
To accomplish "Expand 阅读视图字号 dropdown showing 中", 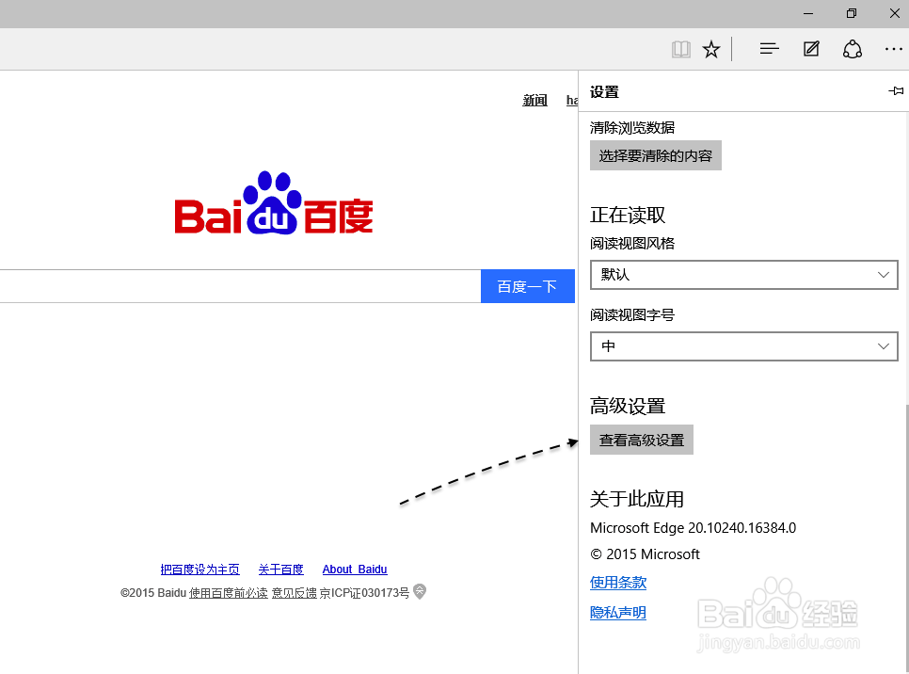I will point(744,346).
